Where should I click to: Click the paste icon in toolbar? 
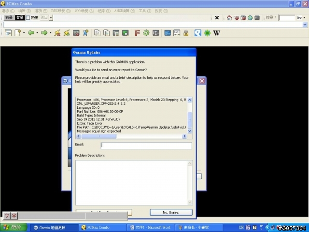[x=107, y=33]
